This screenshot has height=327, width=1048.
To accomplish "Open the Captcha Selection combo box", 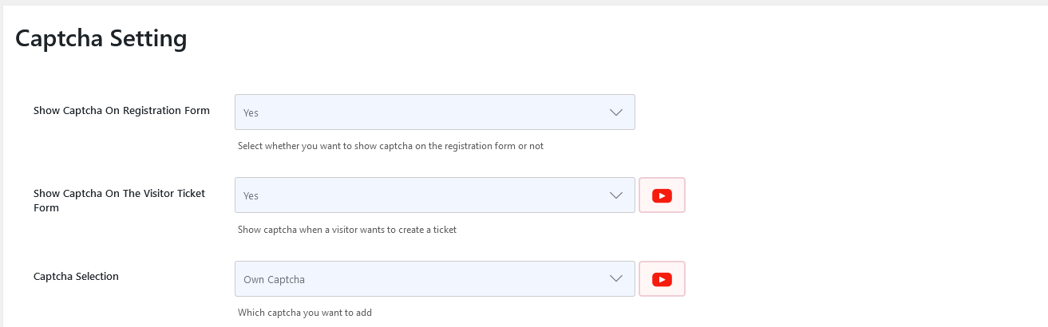I will tap(434, 279).
